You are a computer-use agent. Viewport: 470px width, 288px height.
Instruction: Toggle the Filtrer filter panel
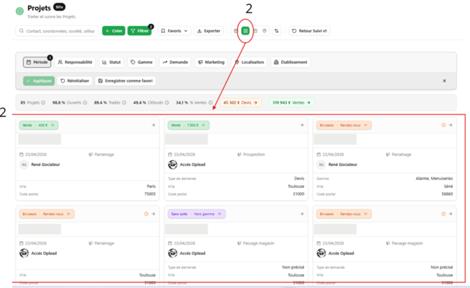point(140,31)
